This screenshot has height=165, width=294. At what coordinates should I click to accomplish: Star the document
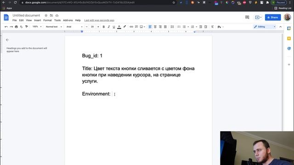pyautogui.click(x=46, y=15)
